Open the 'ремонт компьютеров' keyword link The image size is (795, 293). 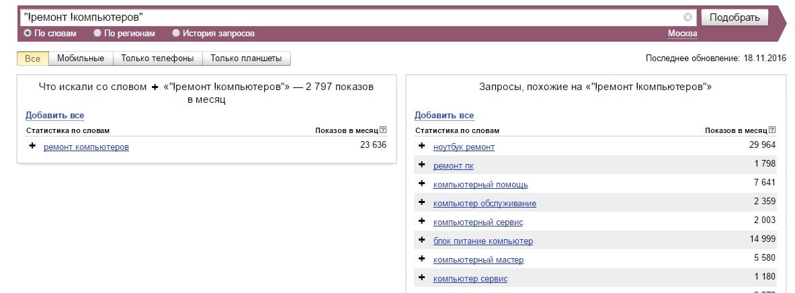86,147
